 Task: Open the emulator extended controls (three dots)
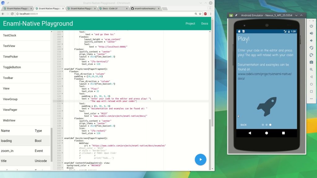pyautogui.click(x=311, y=99)
